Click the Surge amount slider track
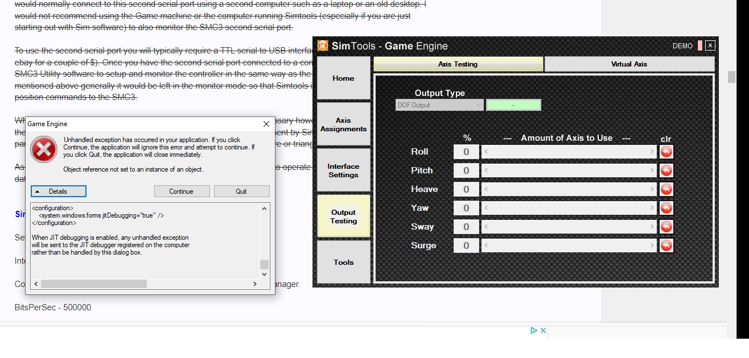The height and width of the screenshot is (358, 749). (569, 245)
